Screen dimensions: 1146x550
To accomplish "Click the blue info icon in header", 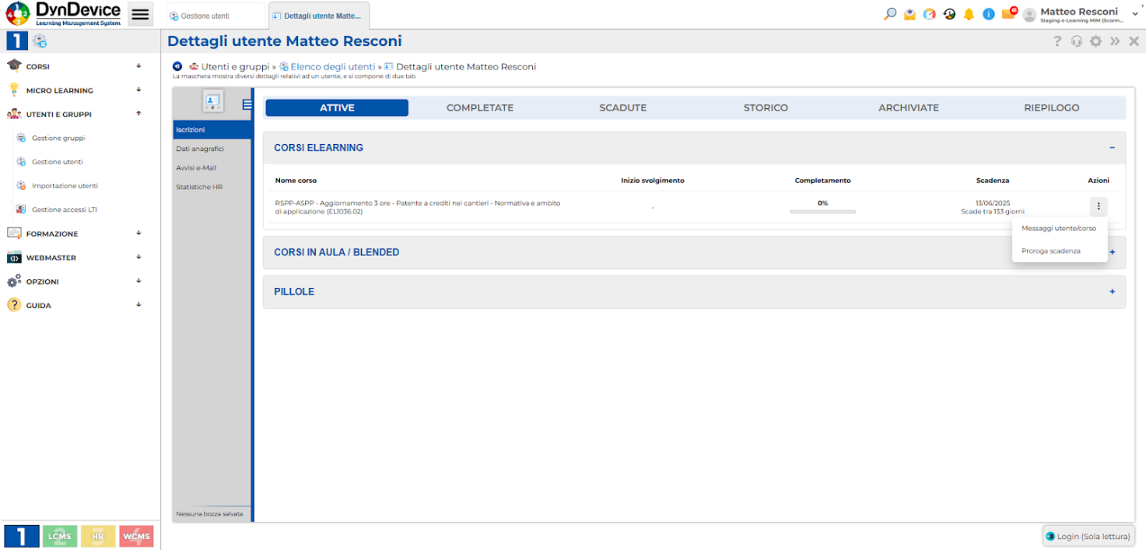I will (x=988, y=14).
